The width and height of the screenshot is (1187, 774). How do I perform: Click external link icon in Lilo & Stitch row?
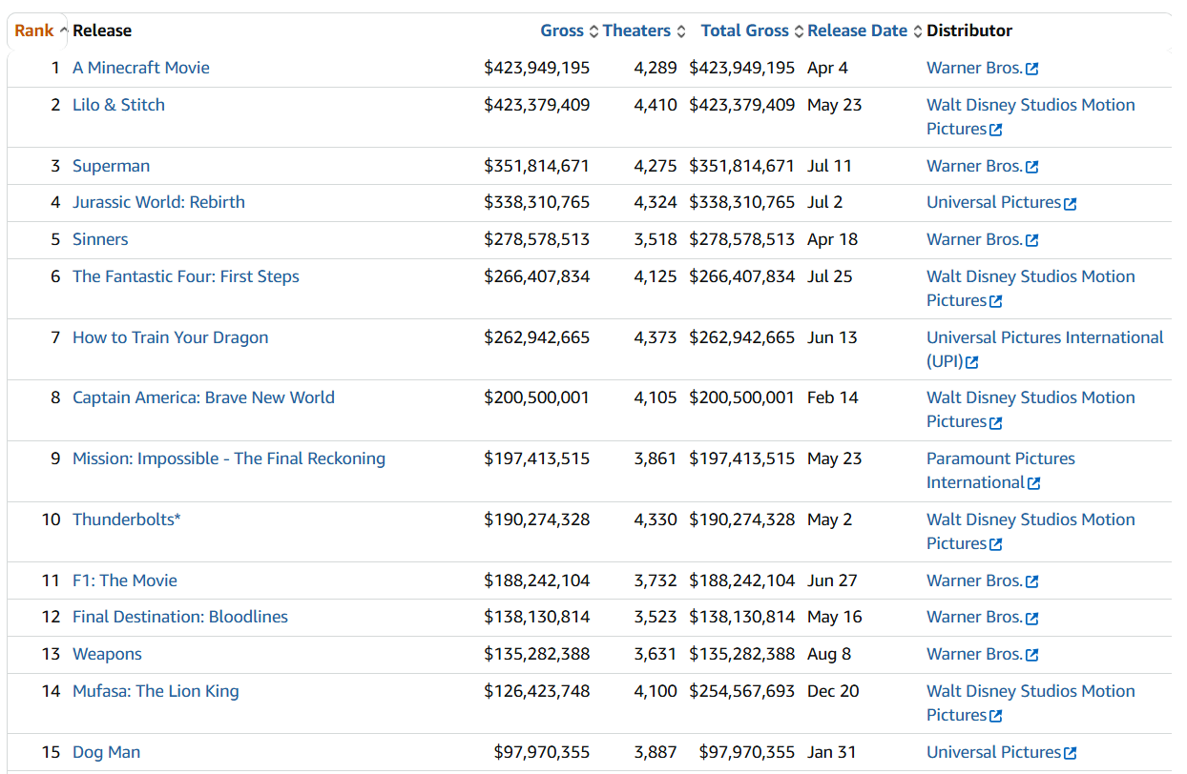996,130
